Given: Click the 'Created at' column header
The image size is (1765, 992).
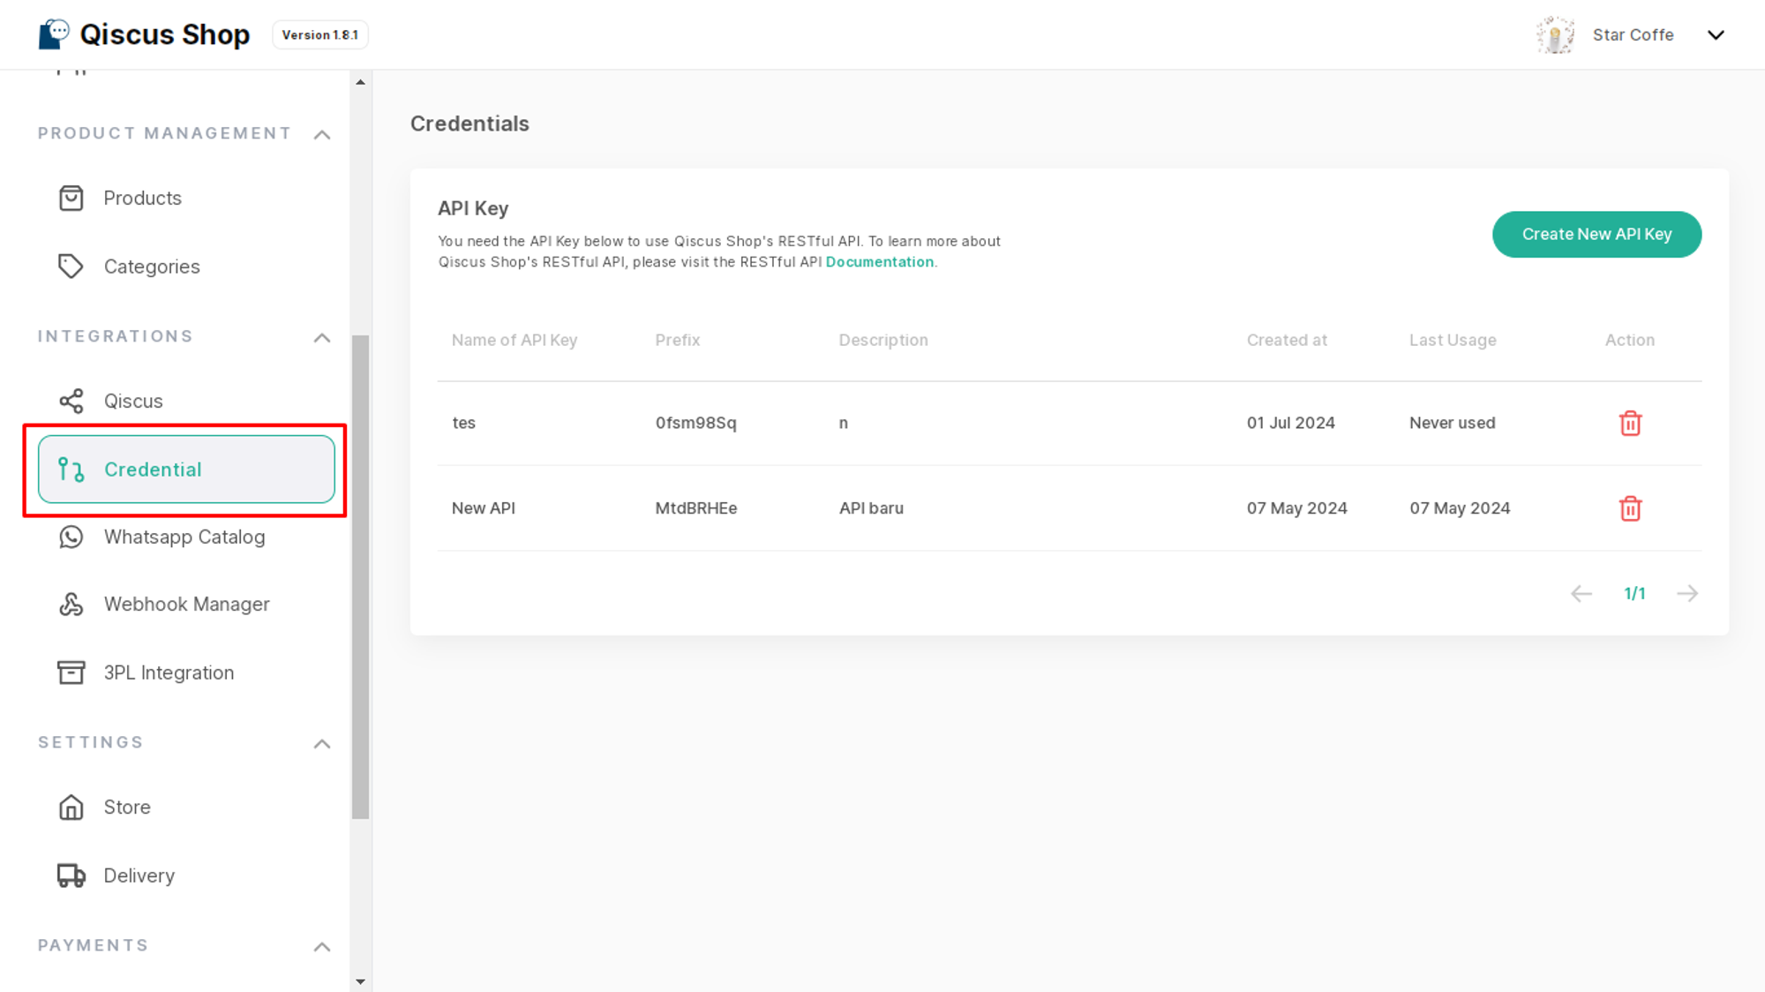Looking at the screenshot, I should point(1287,340).
